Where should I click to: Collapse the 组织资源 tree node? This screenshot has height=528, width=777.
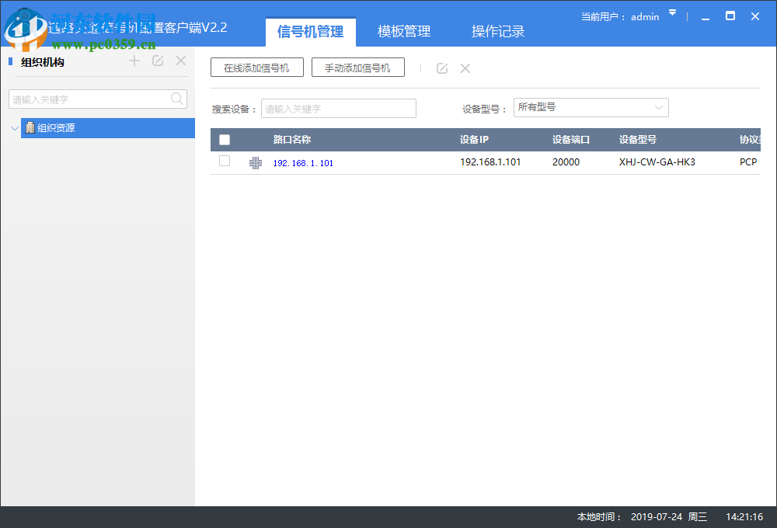tap(14, 128)
